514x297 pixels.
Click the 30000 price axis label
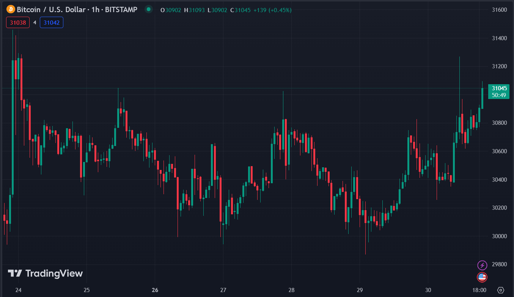[x=499, y=236]
